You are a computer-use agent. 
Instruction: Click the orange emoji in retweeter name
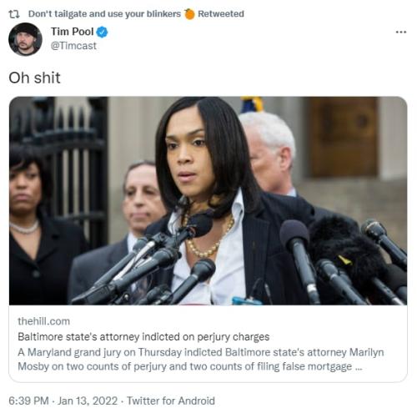tap(189, 14)
